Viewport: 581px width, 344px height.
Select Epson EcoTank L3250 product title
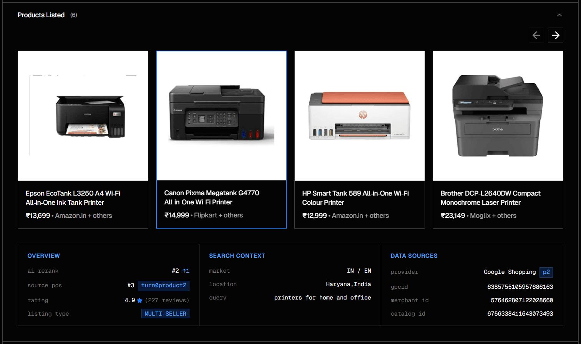(x=73, y=198)
